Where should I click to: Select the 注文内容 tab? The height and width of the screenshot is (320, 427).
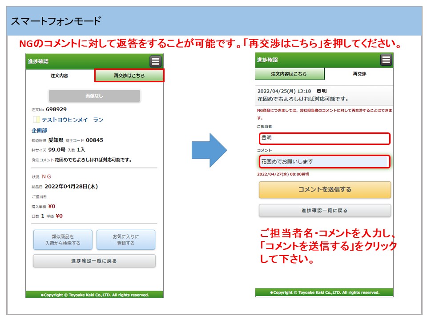point(60,76)
